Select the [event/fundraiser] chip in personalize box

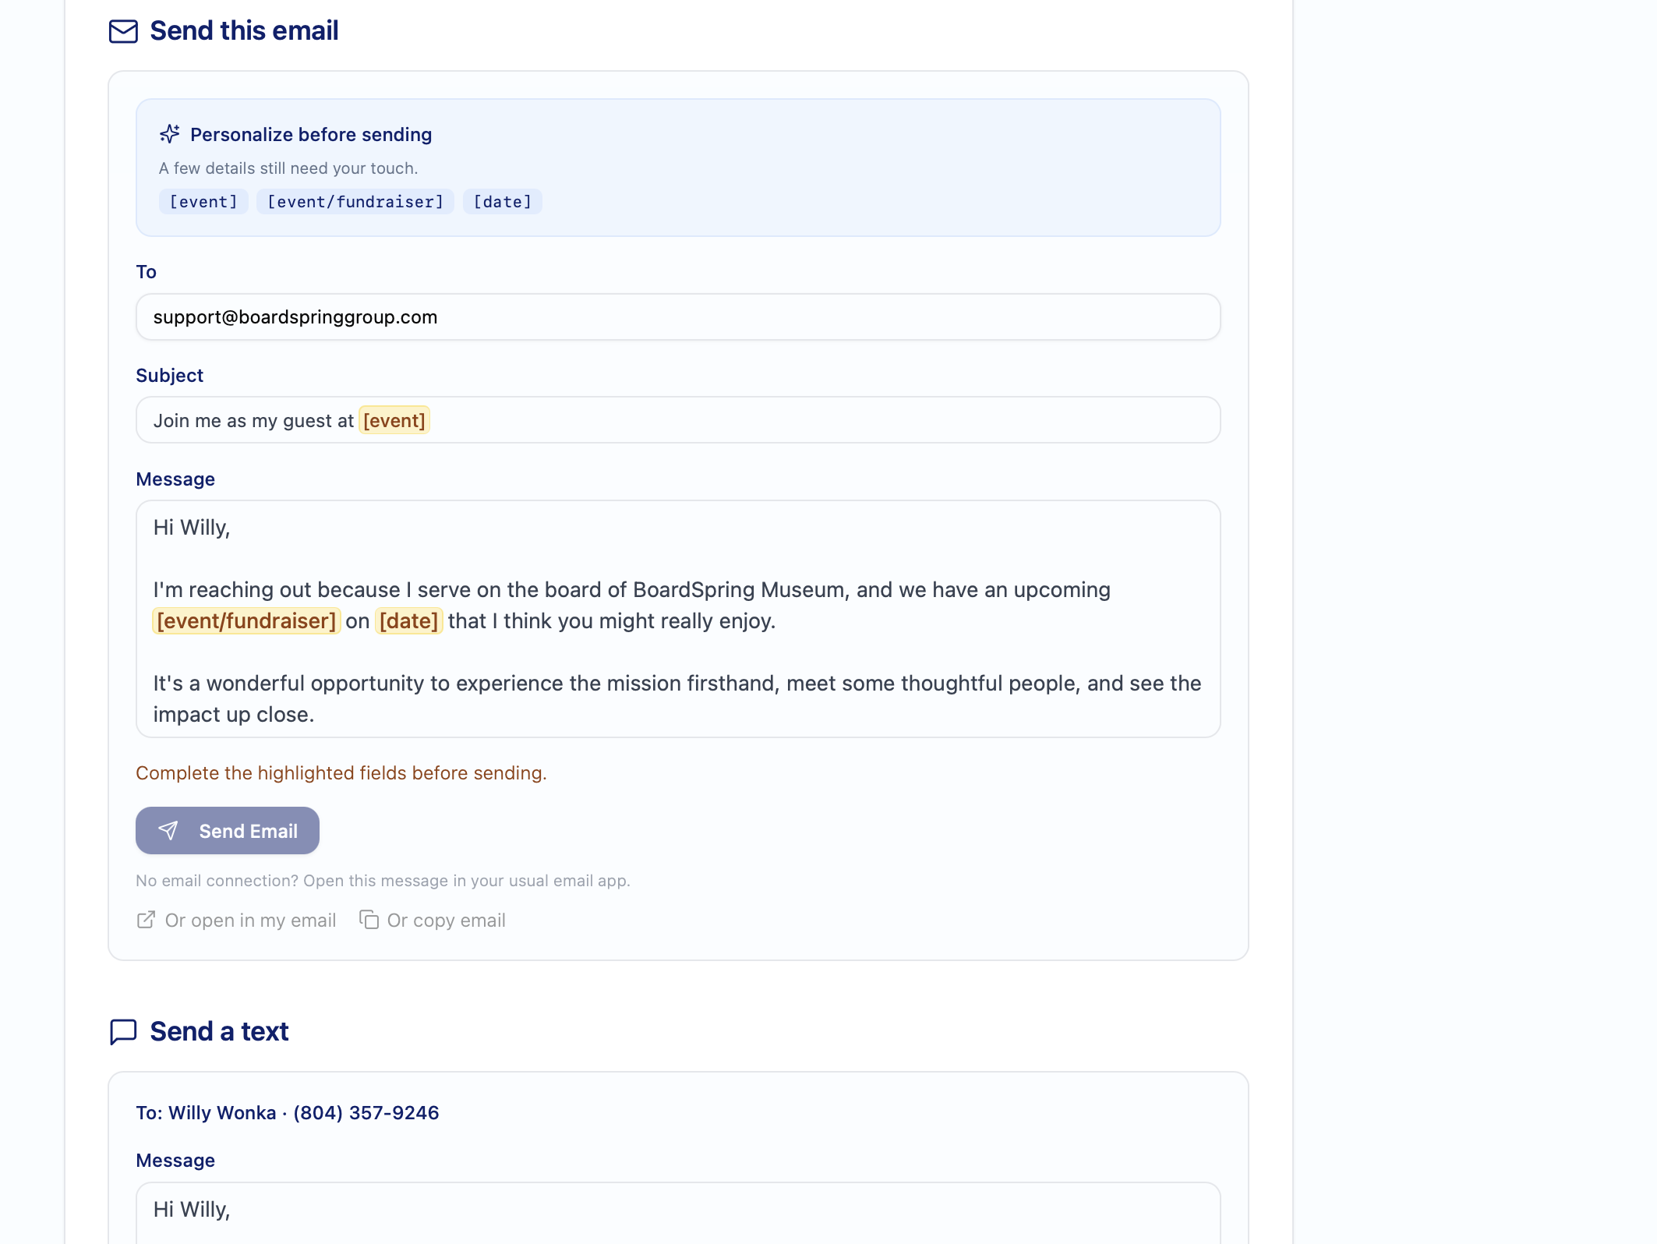point(355,202)
